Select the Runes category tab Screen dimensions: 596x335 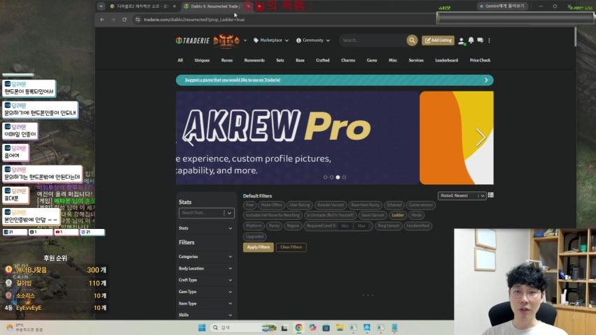[227, 61]
